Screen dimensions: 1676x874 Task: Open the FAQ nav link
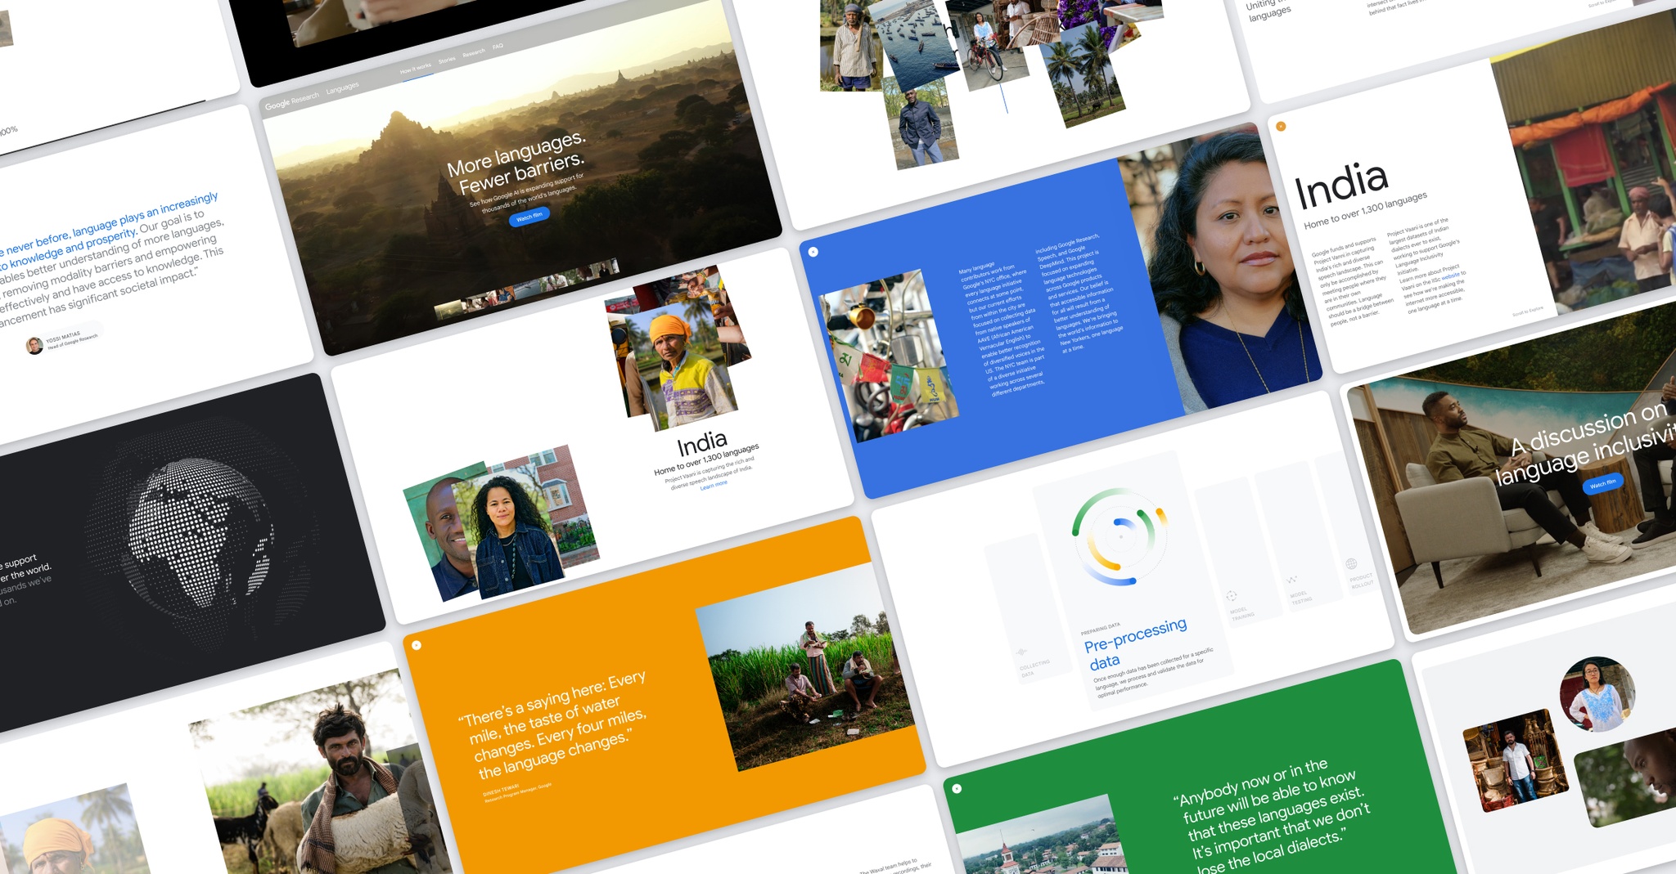498,47
